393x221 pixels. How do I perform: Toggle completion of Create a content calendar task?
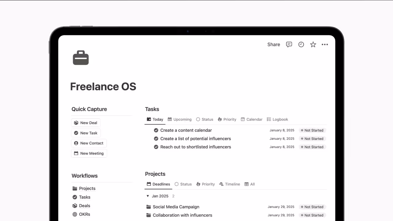[156, 130]
